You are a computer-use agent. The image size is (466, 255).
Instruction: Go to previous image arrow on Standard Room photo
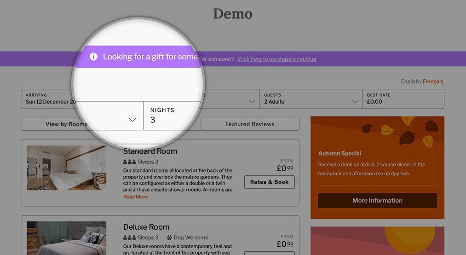click(x=33, y=168)
